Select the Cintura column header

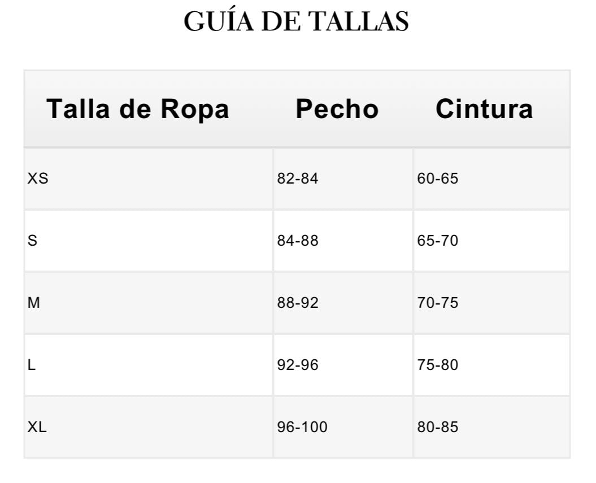484,108
